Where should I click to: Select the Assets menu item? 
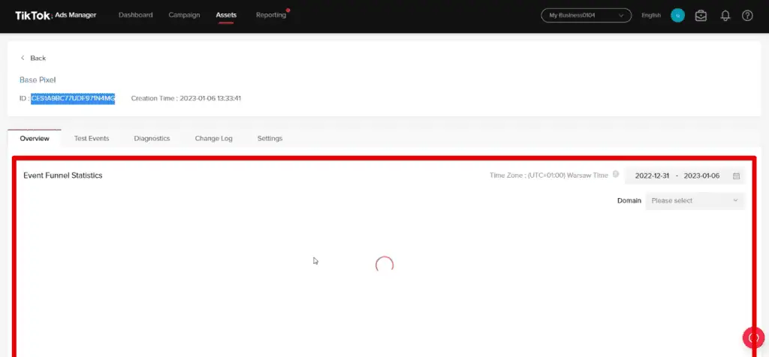226,15
